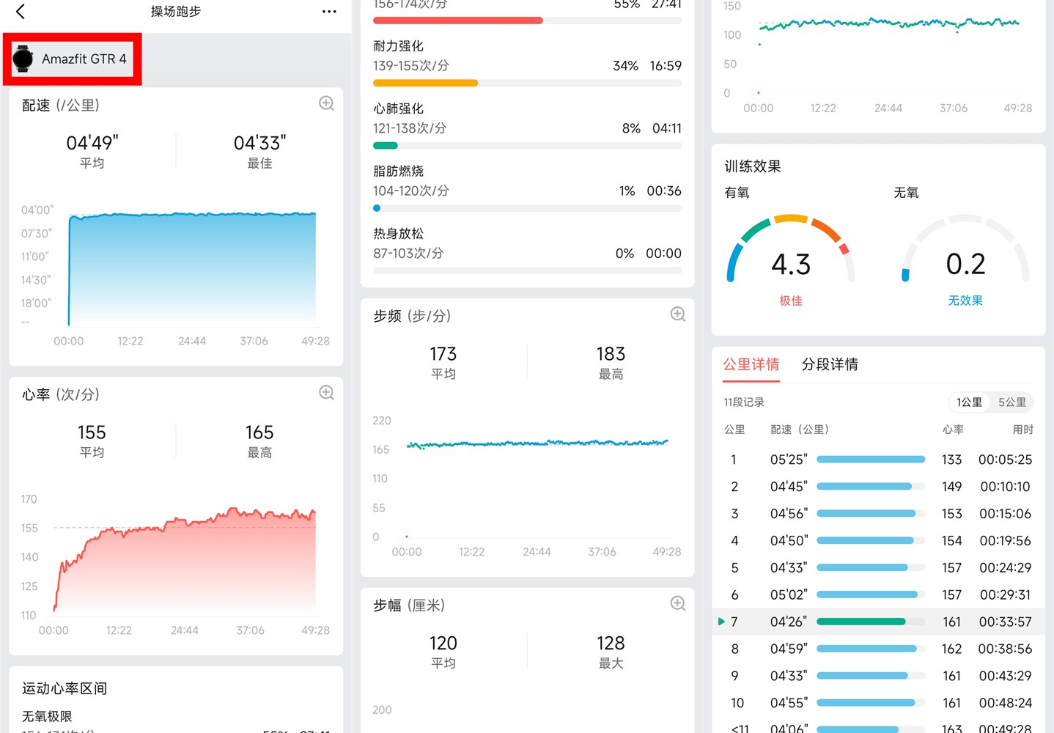
Task: Select kilometer 5 row with time 00:24:29
Action: pyautogui.click(x=878, y=568)
